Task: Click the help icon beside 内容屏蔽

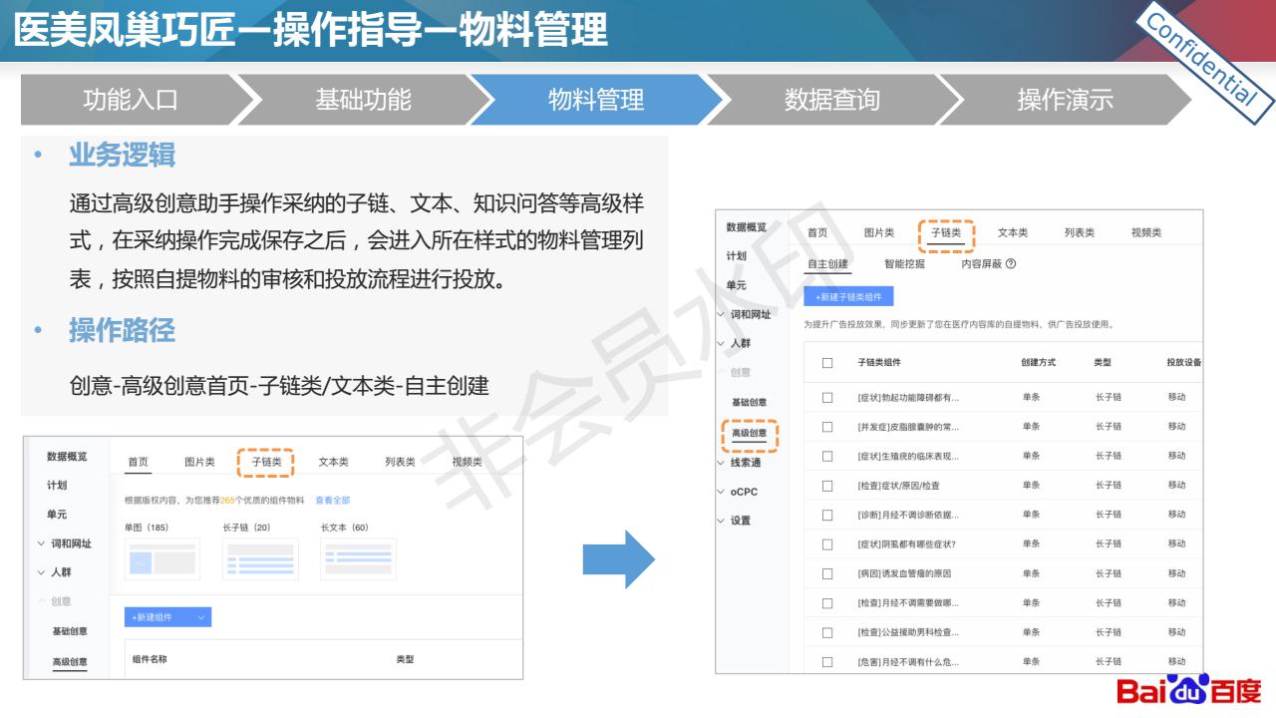Action: (x=1011, y=264)
